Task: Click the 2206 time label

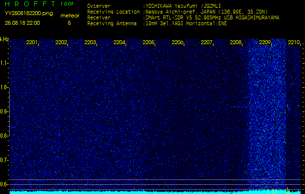Action: coord(177,42)
